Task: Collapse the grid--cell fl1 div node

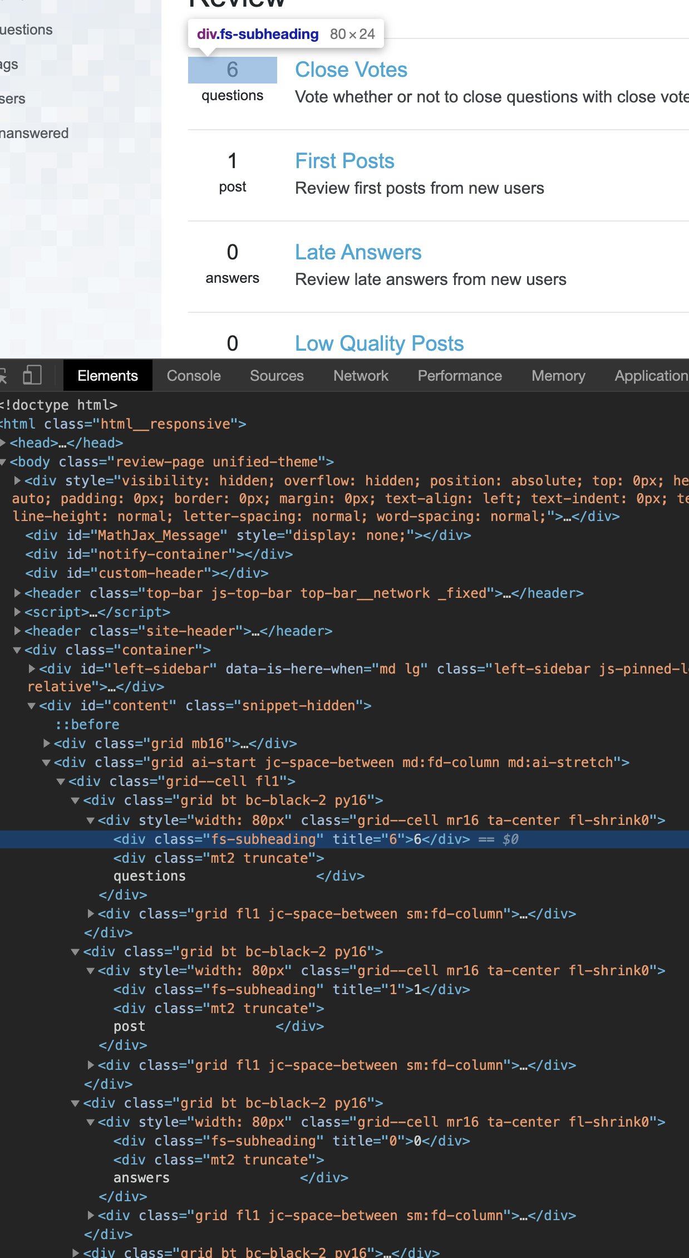Action: [x=61, y=781]
